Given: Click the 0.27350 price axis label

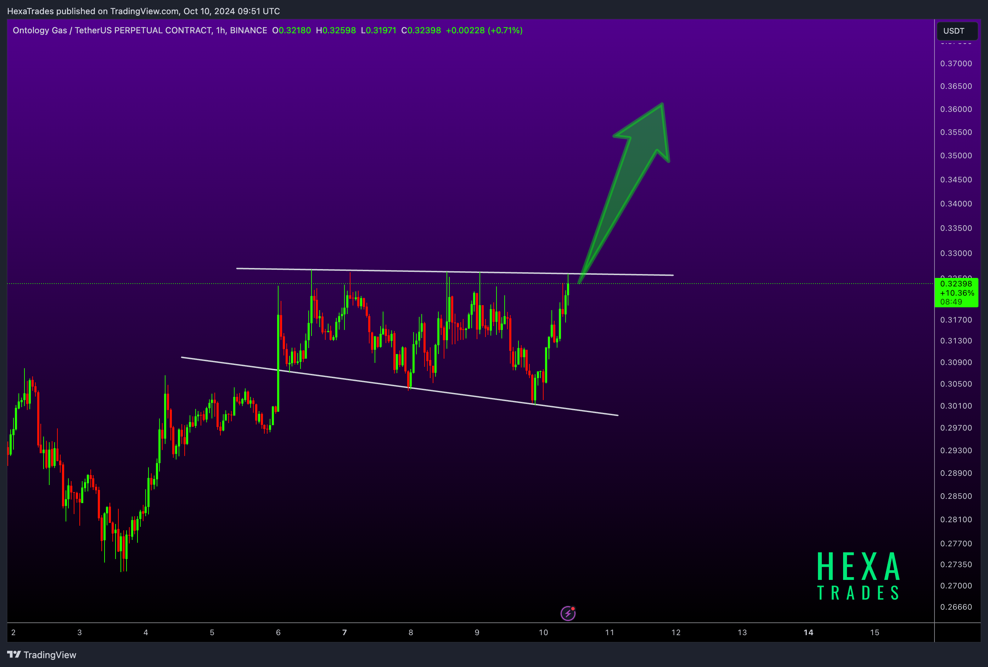Looking at the screenshot, I should 956,564.
